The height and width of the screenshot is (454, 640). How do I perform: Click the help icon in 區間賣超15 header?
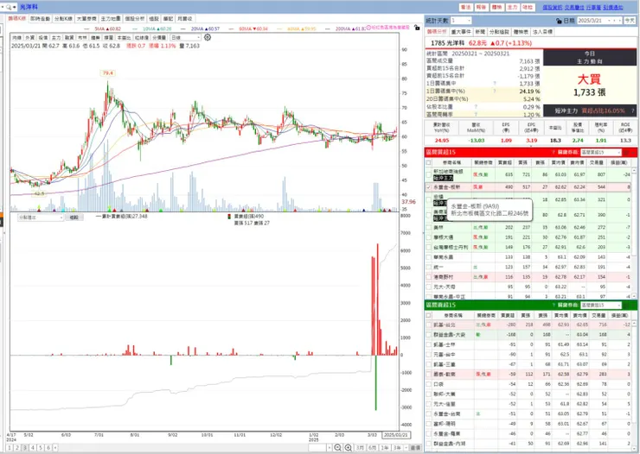coord(554,305)
